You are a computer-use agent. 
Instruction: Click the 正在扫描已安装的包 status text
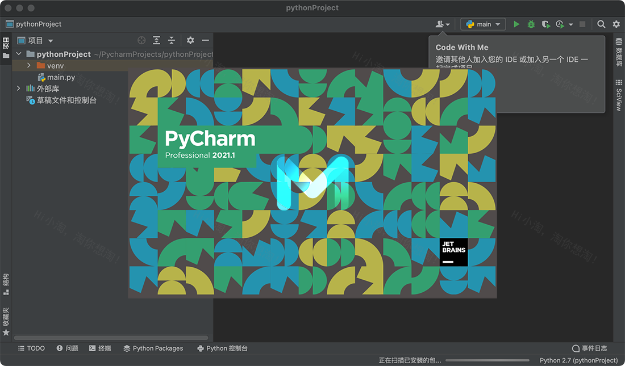(x=410, y=360)
